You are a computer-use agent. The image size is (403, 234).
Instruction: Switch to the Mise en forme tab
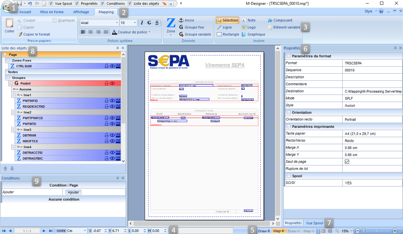[53, 11]
